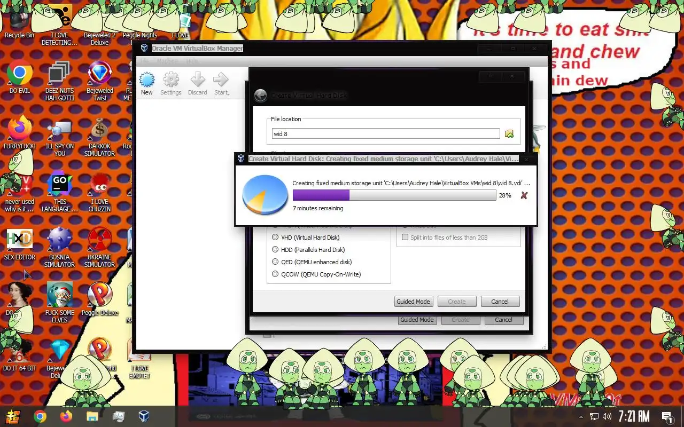This screenshot has height=427, width=684.
Task: Click the Oracle VM VirtualBox Manager title bar
Action: click(x=342, y=48)
